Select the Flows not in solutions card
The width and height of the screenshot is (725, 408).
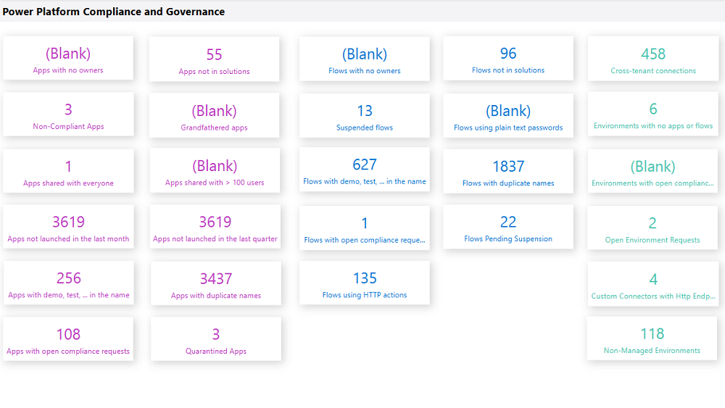508,58
